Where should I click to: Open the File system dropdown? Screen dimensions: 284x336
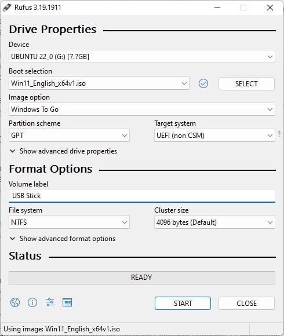[x=69, y=222]
